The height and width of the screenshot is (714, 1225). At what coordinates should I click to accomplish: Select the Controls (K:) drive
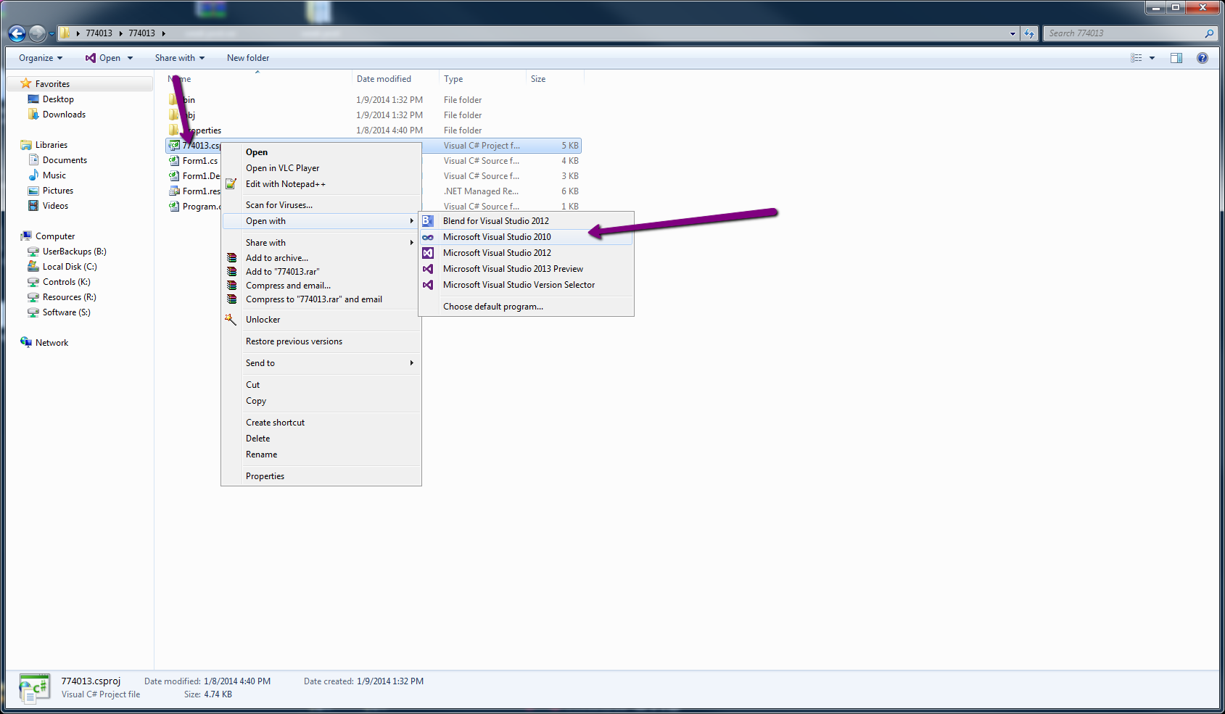(x=66, y=282)
